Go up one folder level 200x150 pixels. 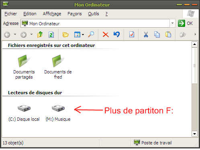coord(40,34)
